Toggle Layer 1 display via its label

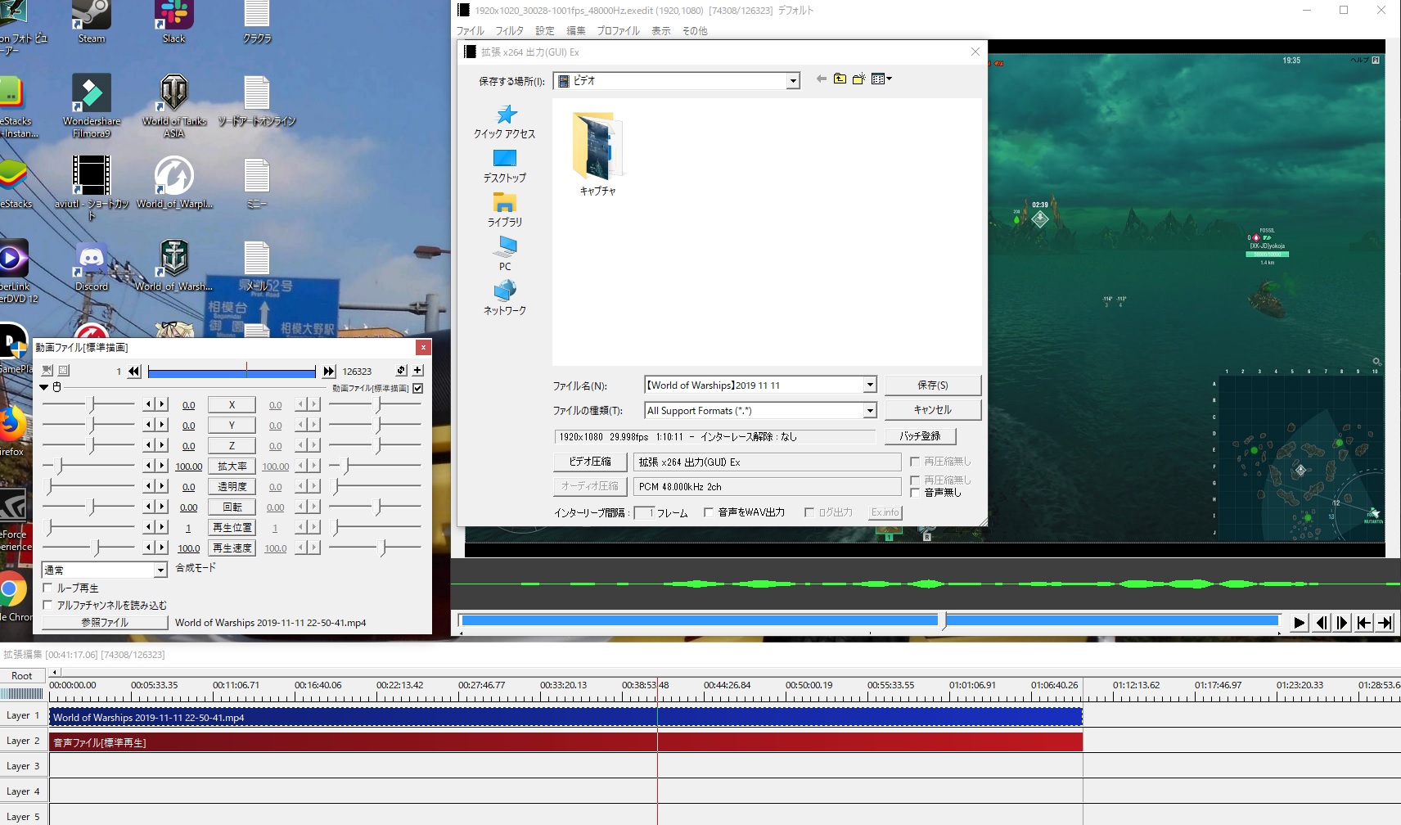(23, 715)
